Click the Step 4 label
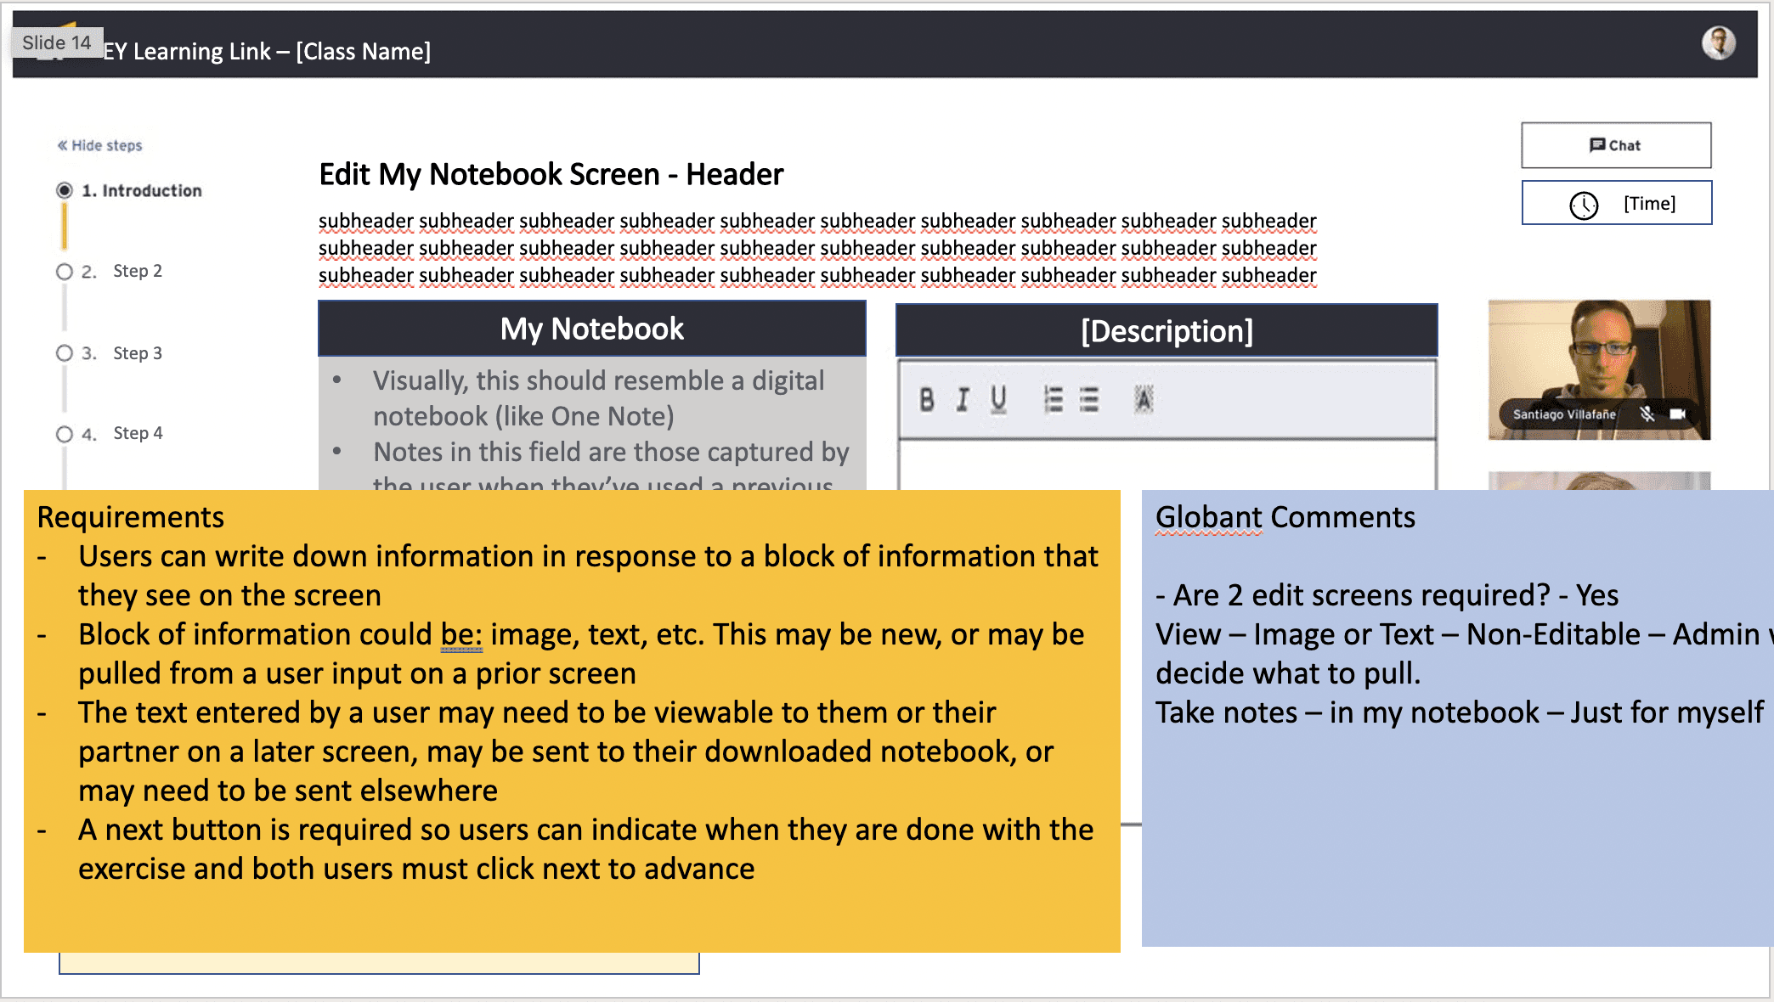The width and height of the screenshot is (1774, 1002). tap(137, 433)
